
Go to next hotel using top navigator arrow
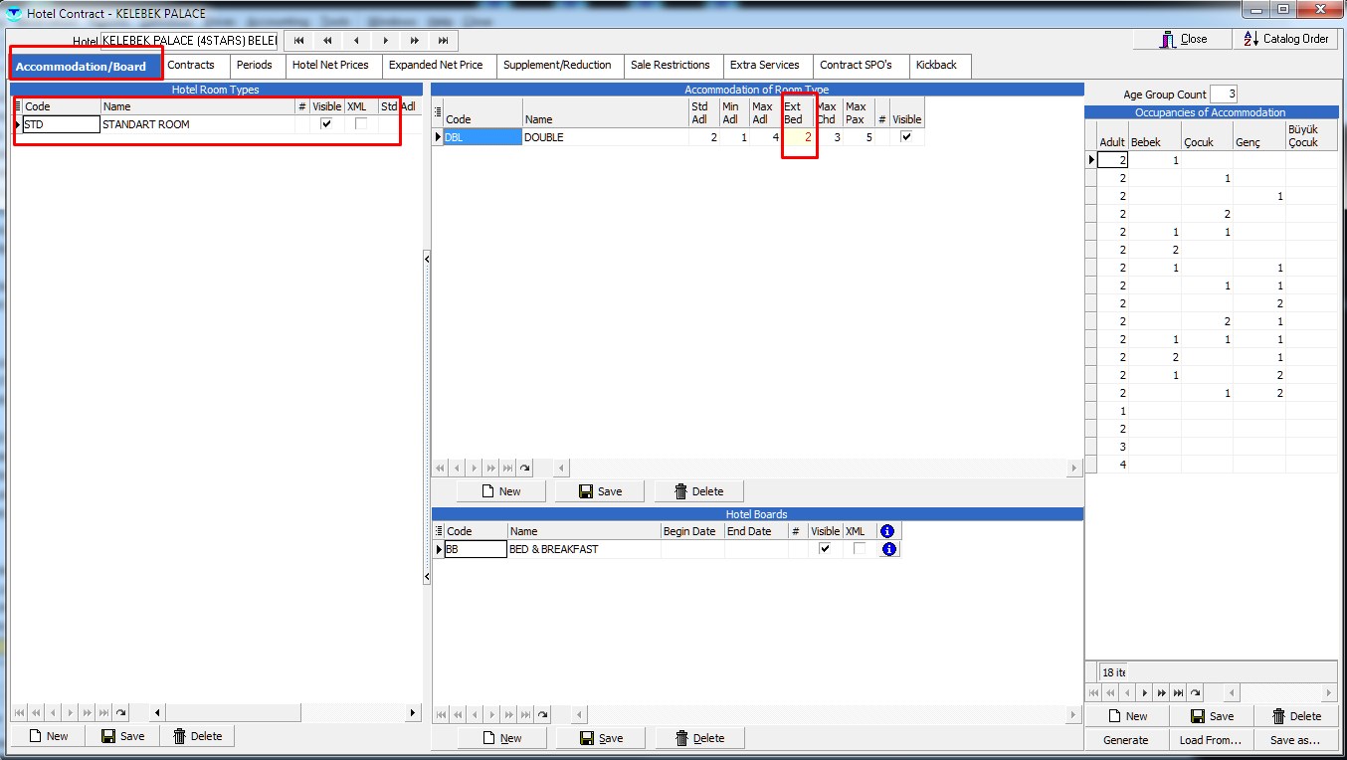click(x=385, y=41)
